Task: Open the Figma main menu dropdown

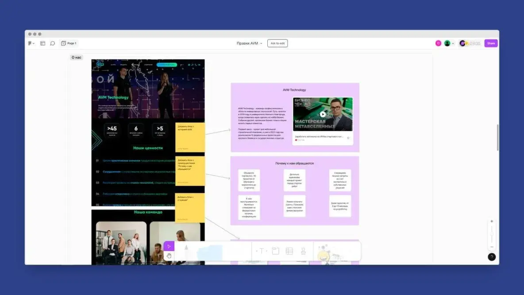Action: pos(31,43)
